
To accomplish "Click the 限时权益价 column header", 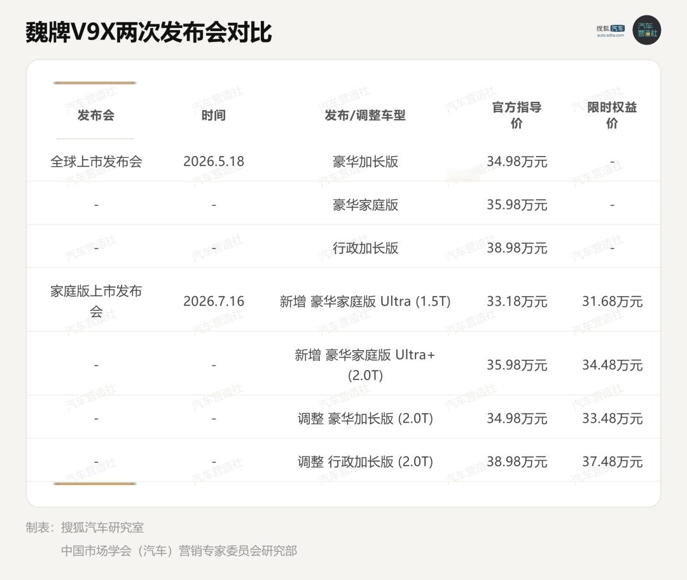I will coord(612,115).
